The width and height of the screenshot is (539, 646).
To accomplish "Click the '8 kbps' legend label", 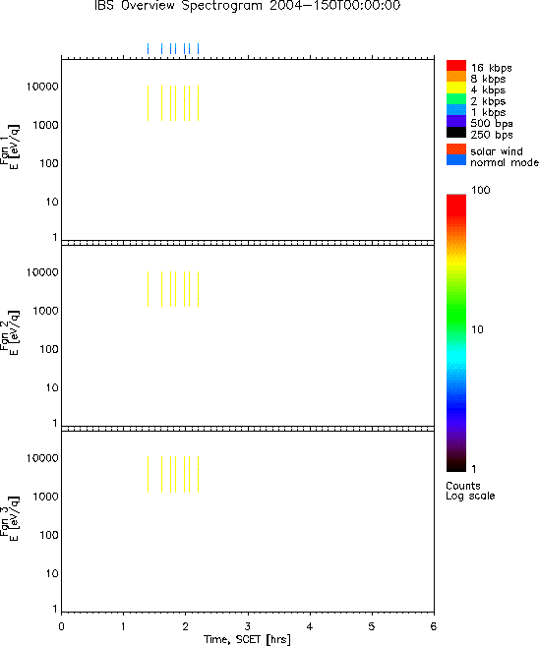I will 488,79.
